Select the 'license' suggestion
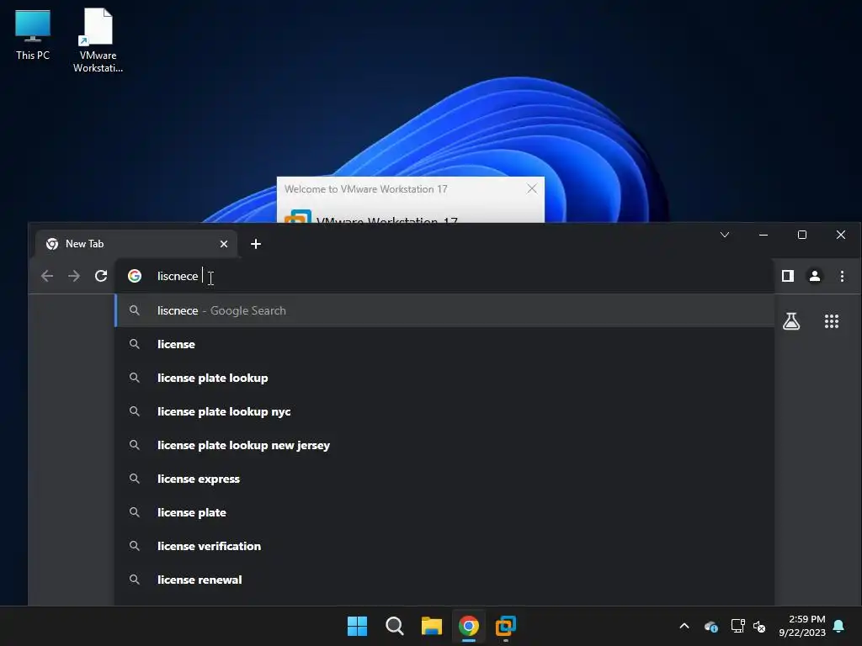The image size is (862, 646). tap(444, 344)
